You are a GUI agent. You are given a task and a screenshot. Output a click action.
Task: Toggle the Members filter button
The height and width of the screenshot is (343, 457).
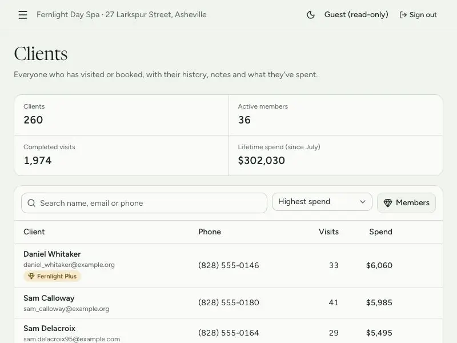coord(406,203)
